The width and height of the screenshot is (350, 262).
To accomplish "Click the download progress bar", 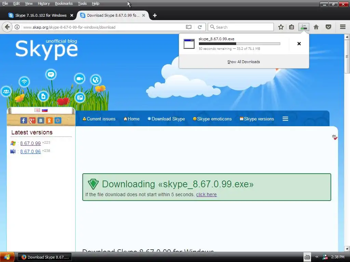I will 239,44.
